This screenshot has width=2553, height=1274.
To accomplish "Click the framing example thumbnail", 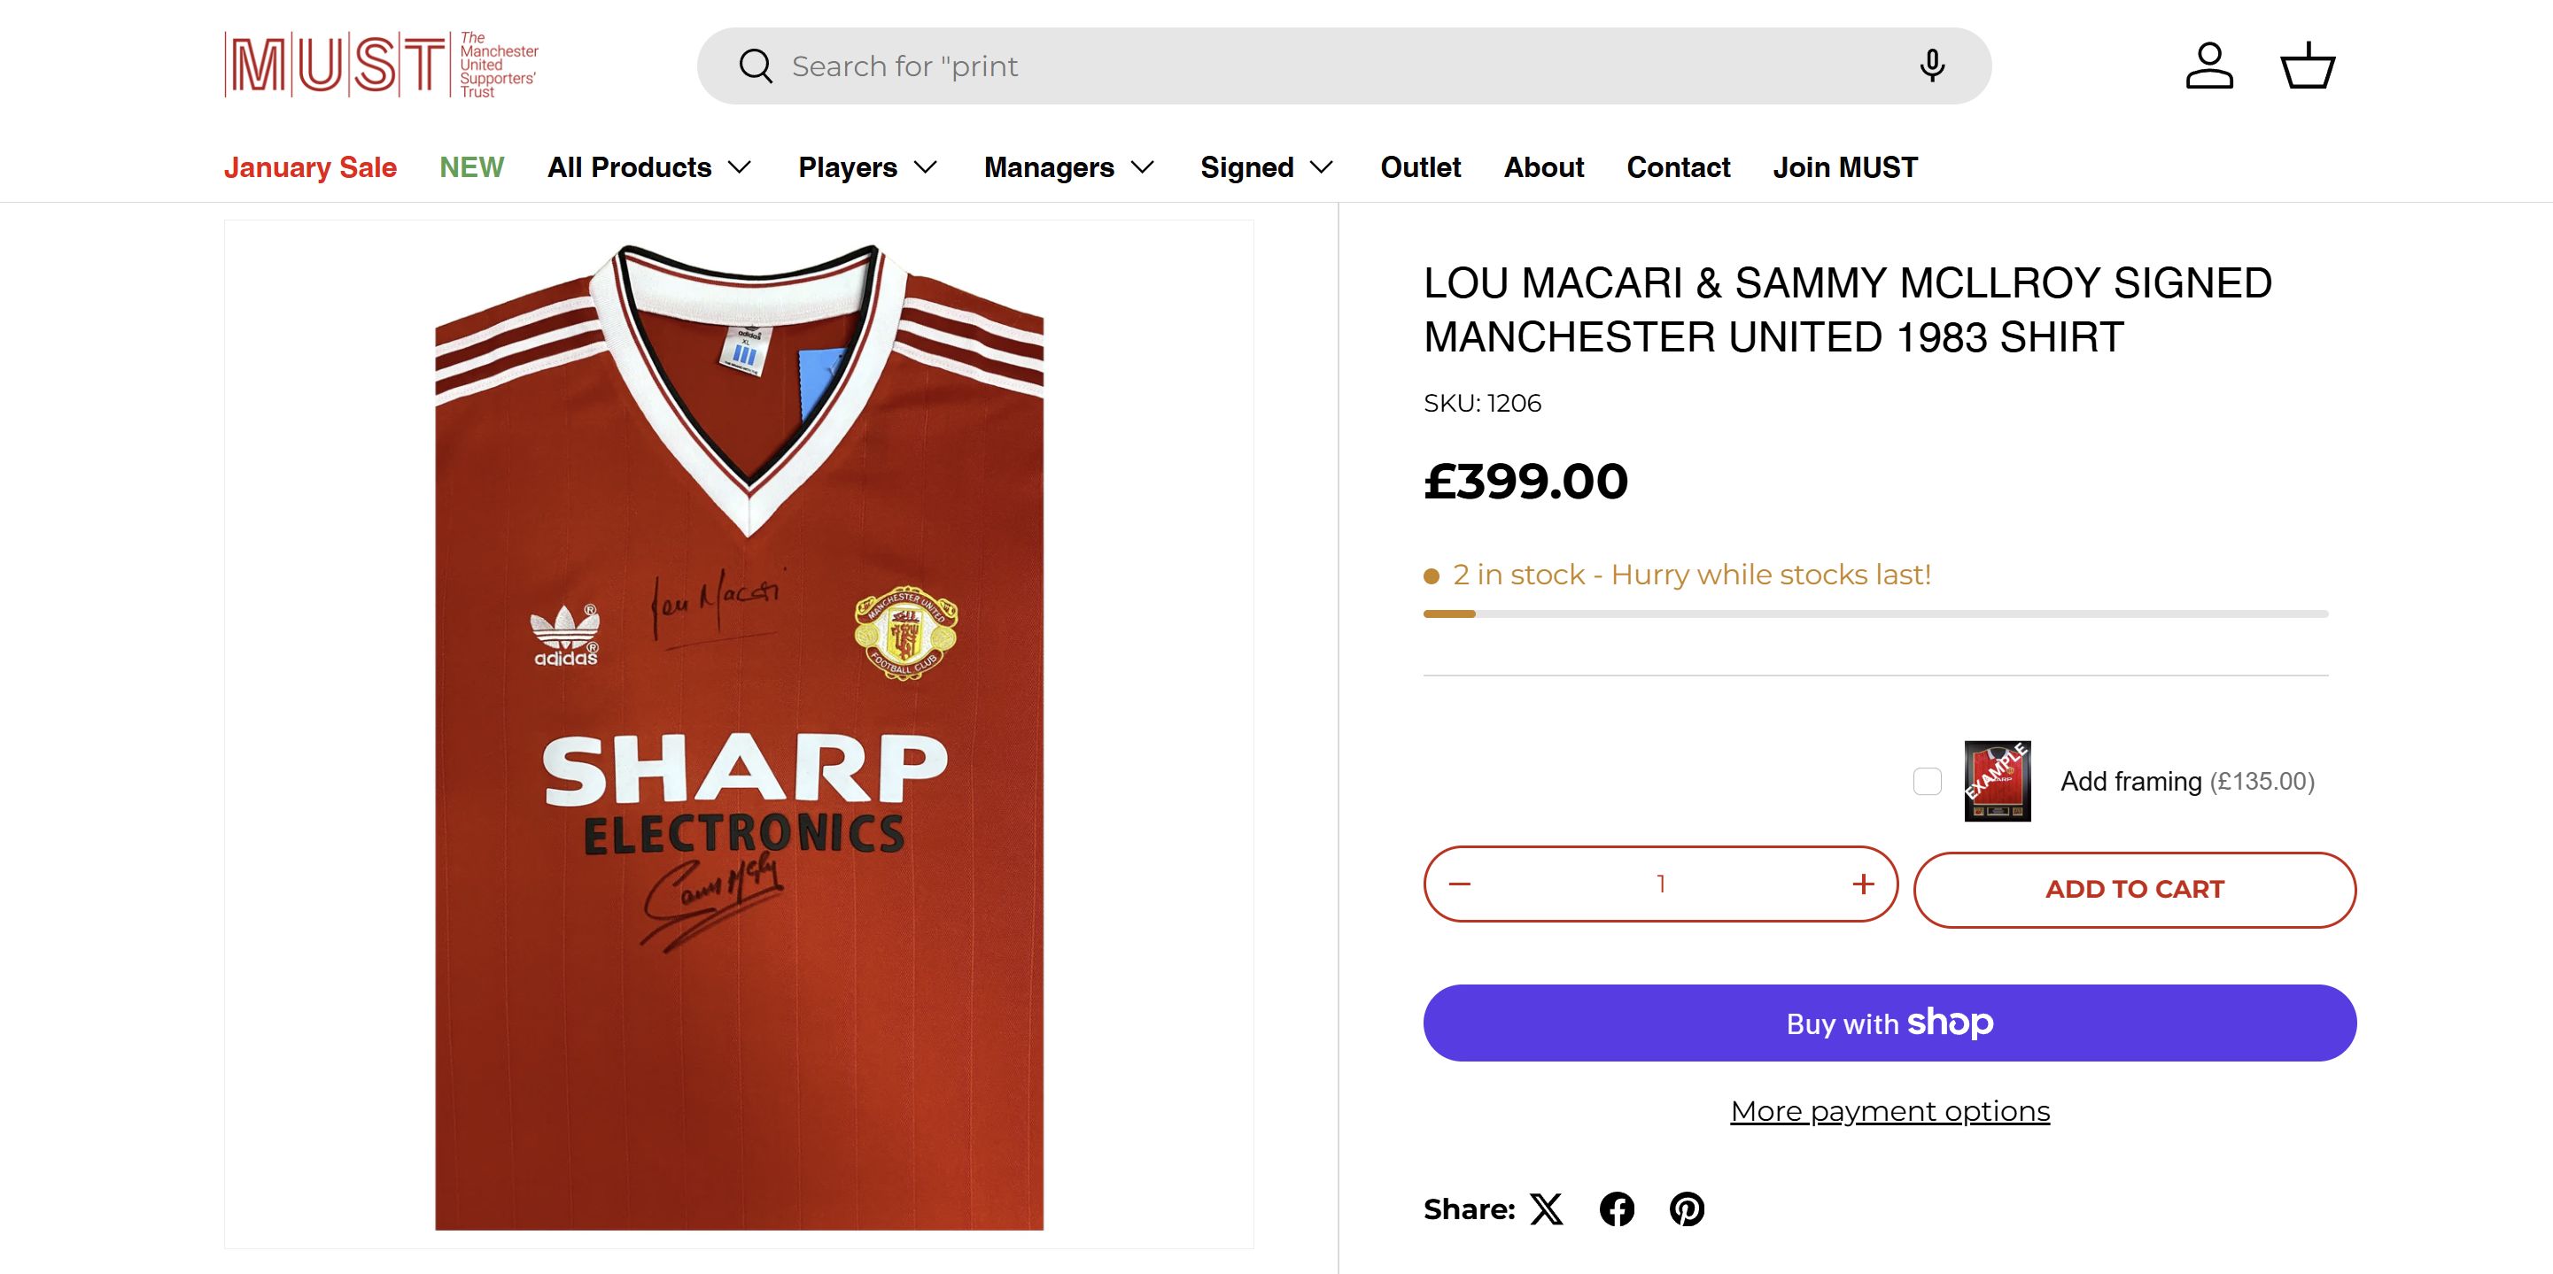I will pyautogui.click(x=1997, y=781).
